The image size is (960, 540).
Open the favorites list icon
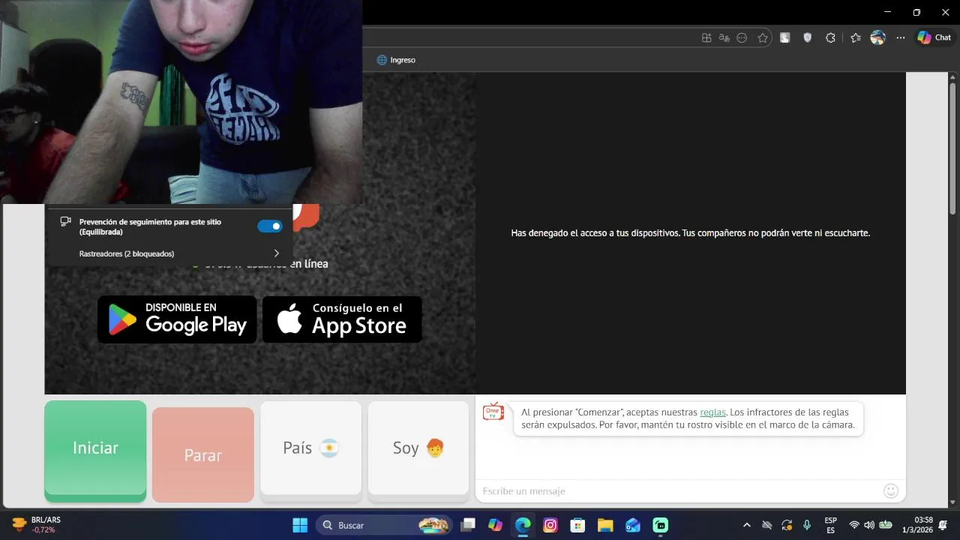pyautogui.click(x=856, y=37)
